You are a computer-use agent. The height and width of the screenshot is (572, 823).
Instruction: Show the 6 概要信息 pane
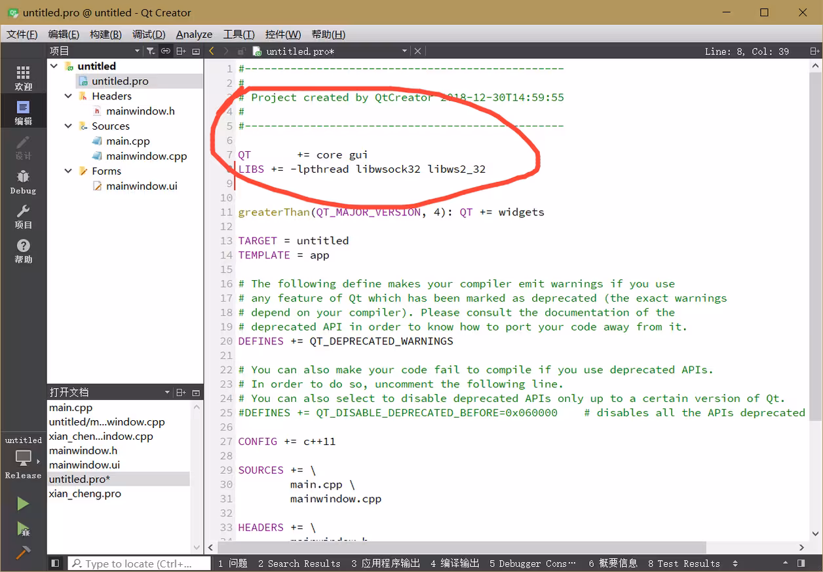pyautogui.click(x=613, y=563)
